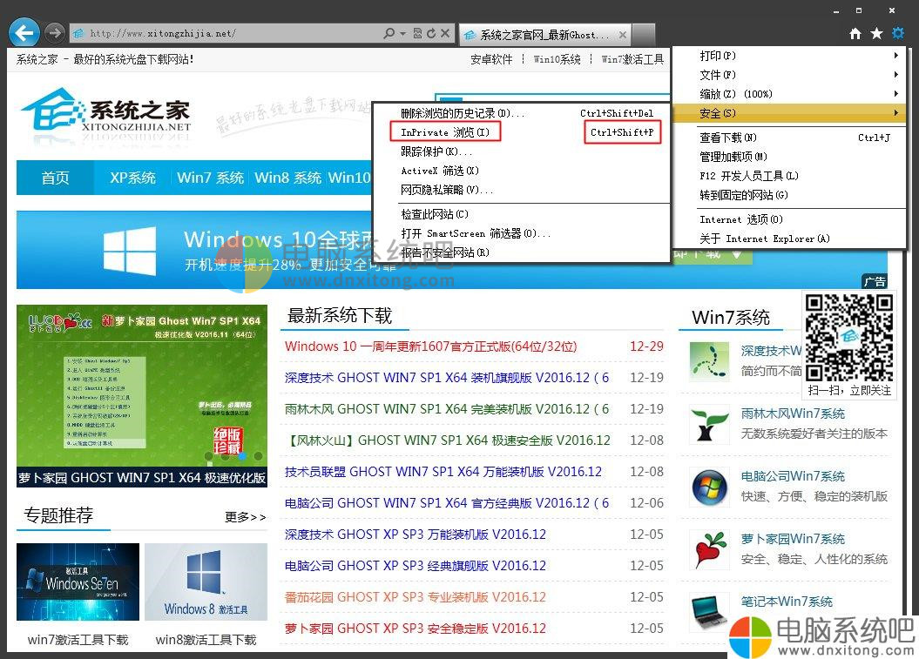Click the 电脑公司Win7系统 Windows orb icon
This screenshot has width=919, height=659.
coord(709,487)
